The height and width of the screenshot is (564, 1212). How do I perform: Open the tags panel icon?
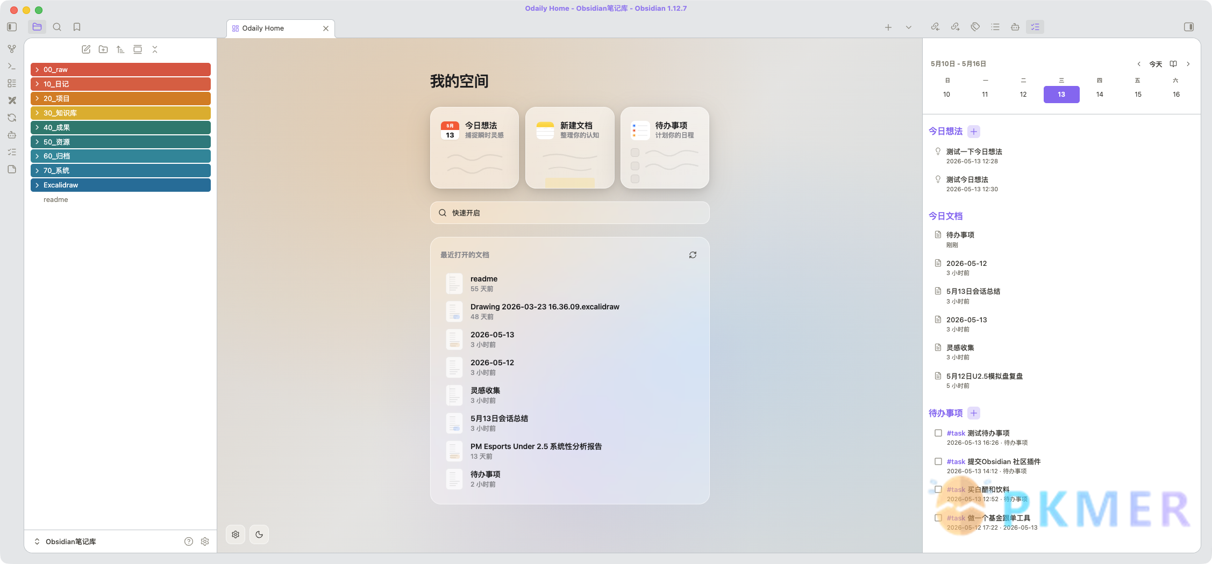975,27
